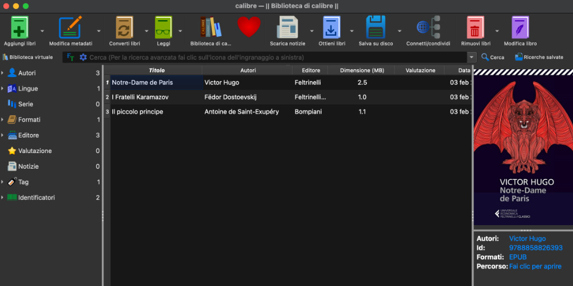Select the Notre-Dame de Paris row

coord(288,83)
